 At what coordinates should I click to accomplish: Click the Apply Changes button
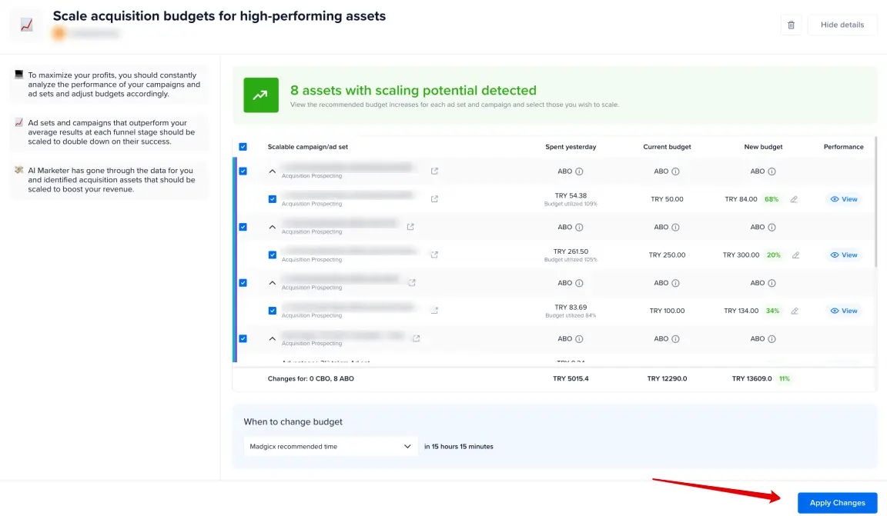click(x=837, y=502)
